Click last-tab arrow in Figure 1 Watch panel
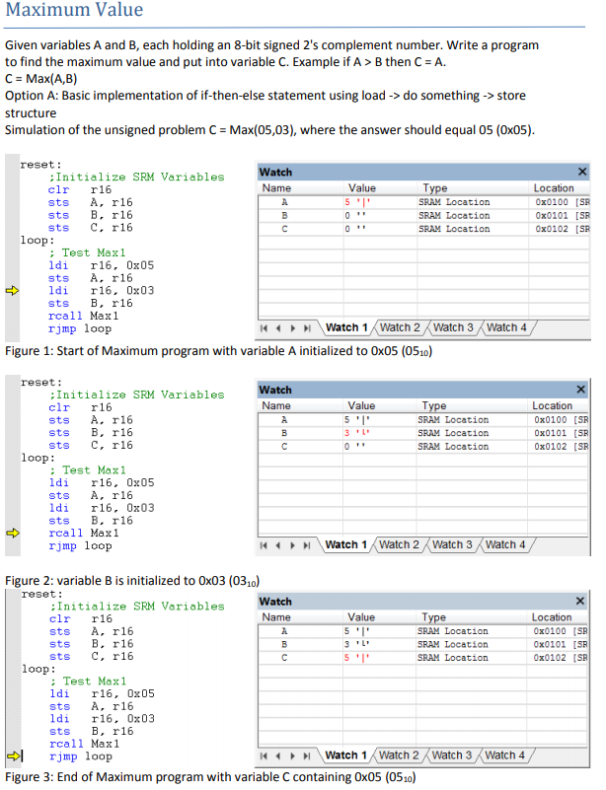The height and width of the screenshot is (790, 606). click(x=307, y=328)
